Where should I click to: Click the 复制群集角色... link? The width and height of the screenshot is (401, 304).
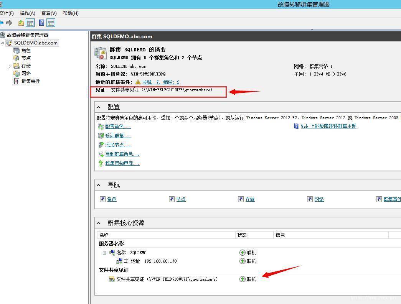point(122,154)
